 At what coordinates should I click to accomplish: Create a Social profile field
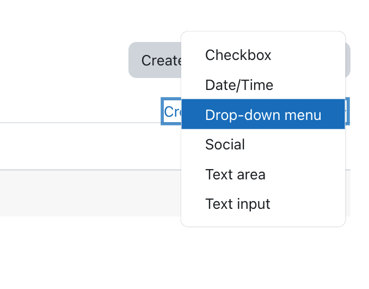[x=263, y=144]
